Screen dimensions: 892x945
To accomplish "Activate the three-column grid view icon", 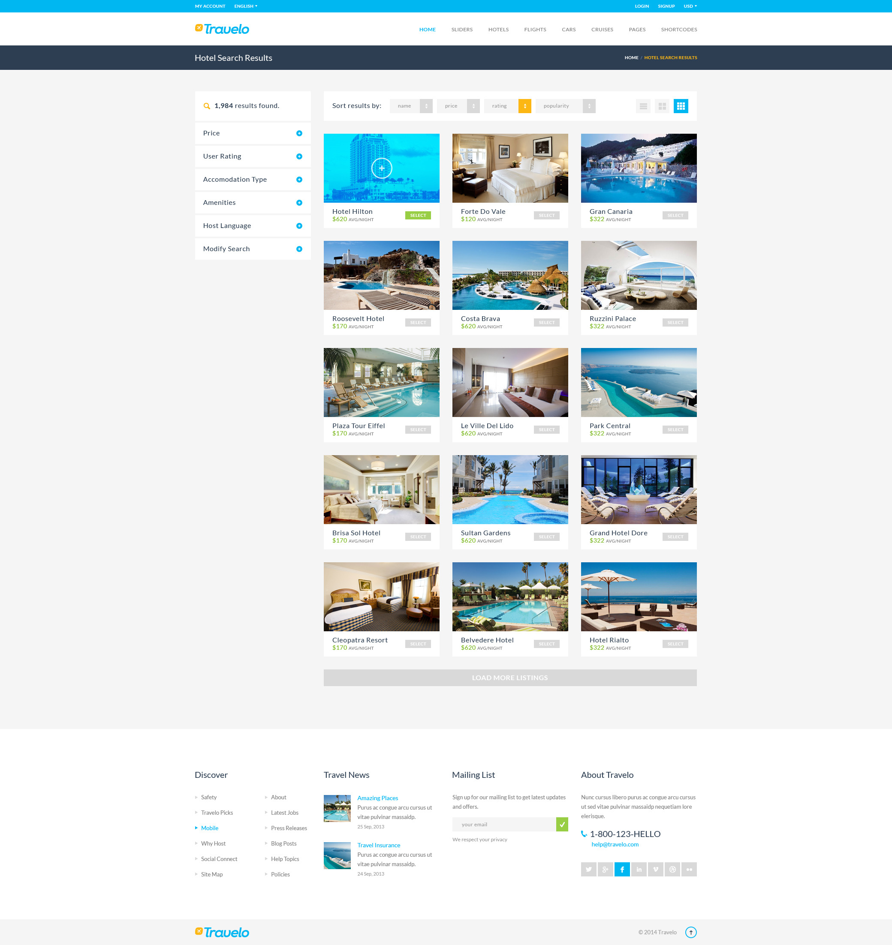I will tap(681, 106).
